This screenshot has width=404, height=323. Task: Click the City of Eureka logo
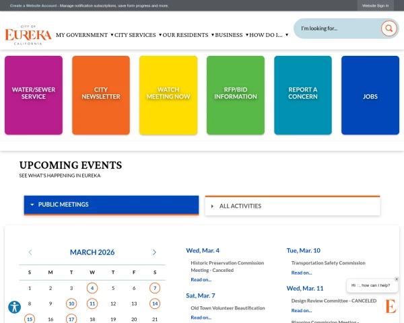(28, 34)
